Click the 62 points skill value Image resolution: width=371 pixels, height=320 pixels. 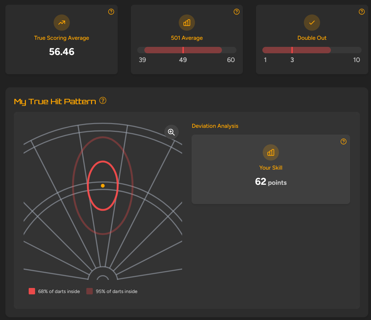coord(271,182)
